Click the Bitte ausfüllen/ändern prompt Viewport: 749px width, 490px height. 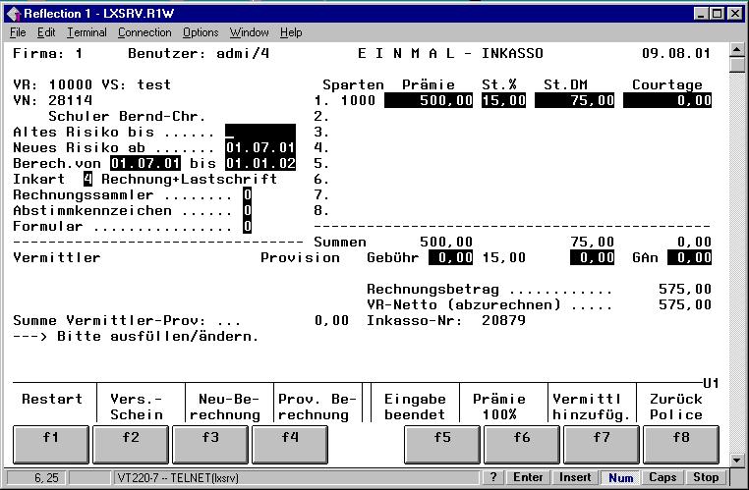coord(157,337)
